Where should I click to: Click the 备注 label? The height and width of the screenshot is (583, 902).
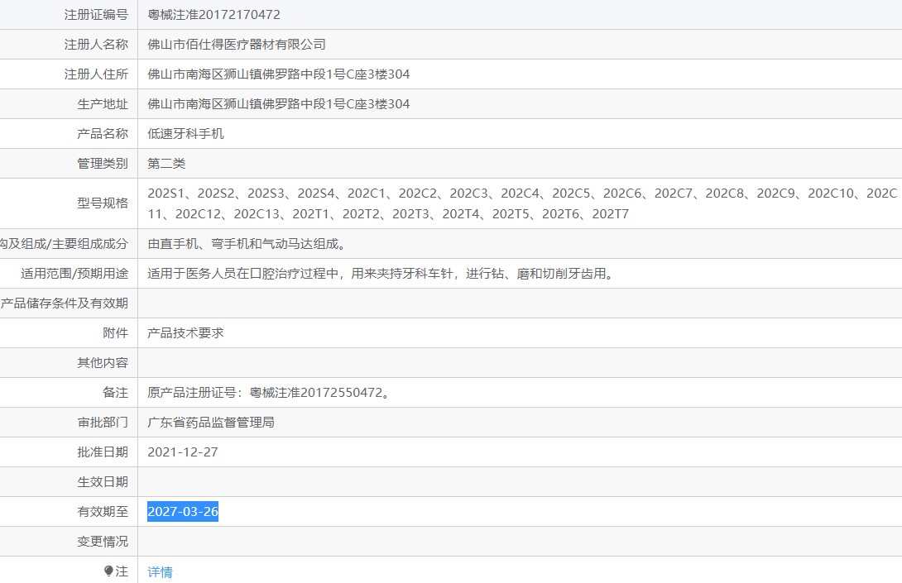pos(115,393)
